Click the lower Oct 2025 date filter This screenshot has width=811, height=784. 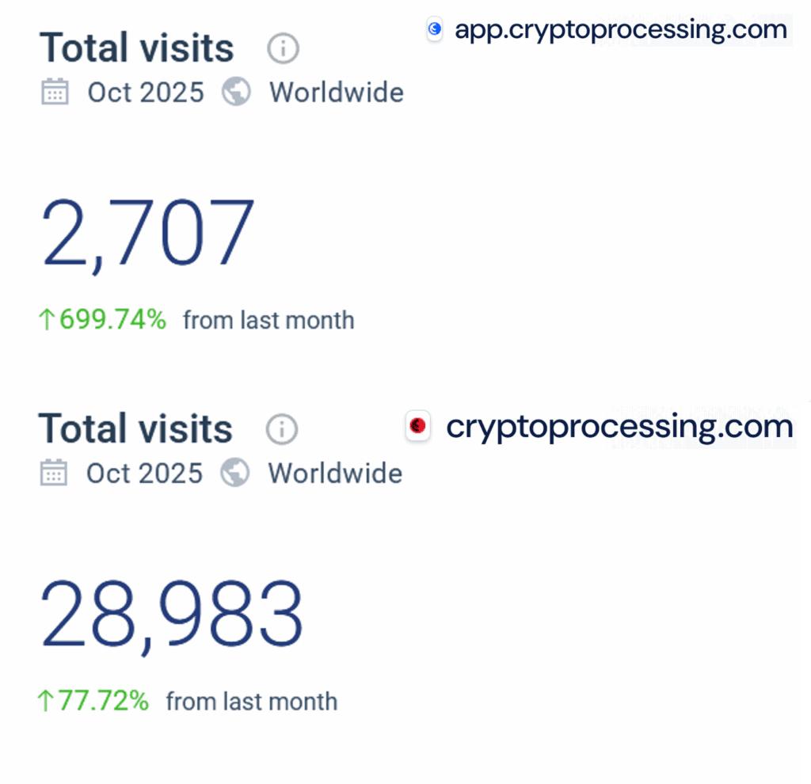coord(143,473)
